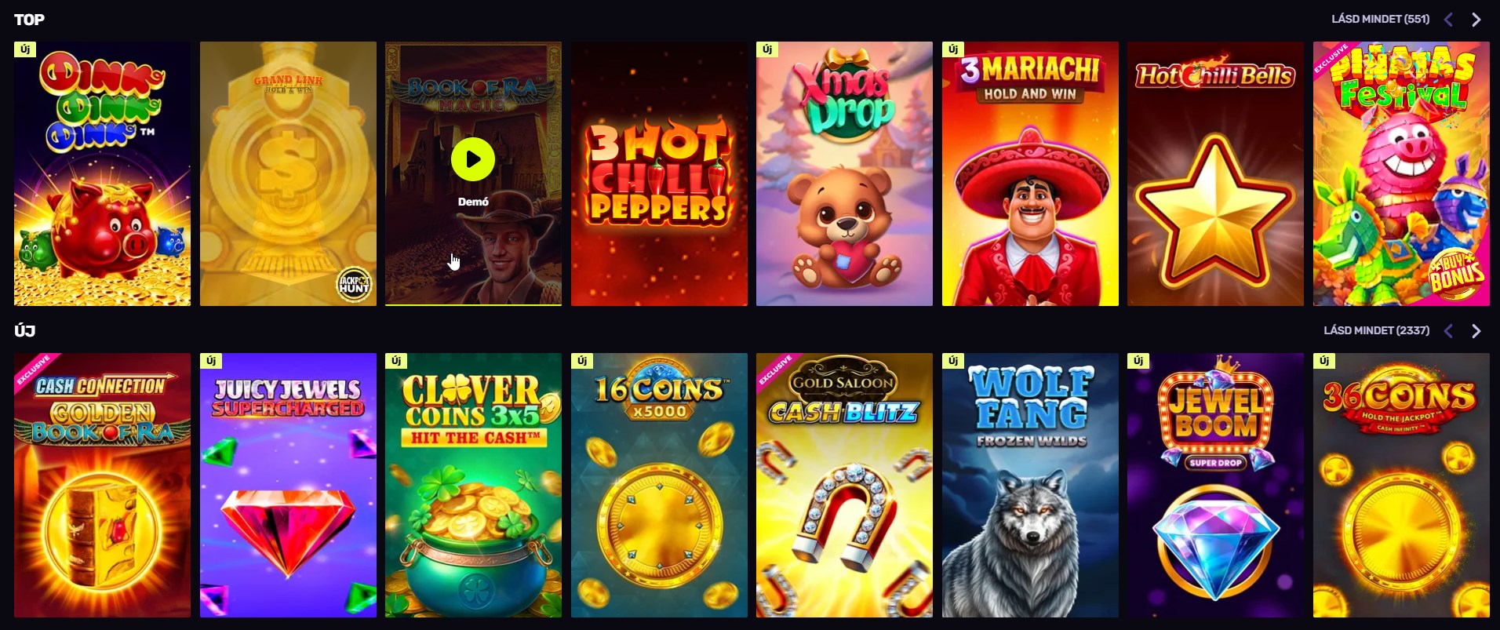Show next games in ÚJ section

pyautogui.click(x=1476, y=331)
